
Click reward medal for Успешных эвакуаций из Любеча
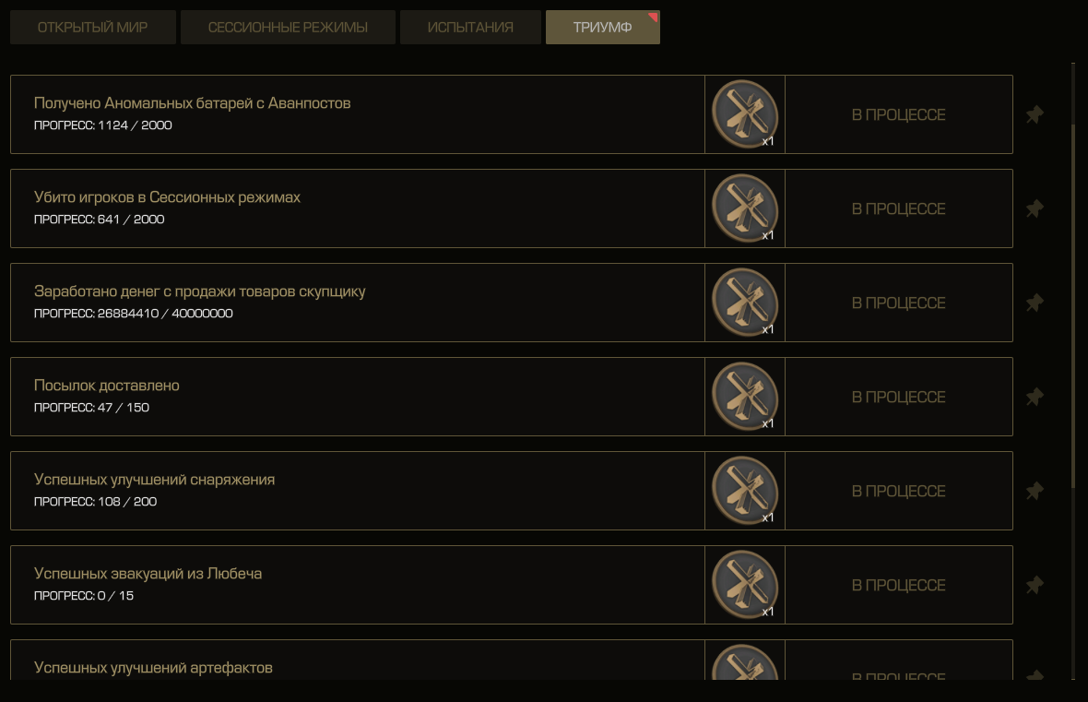click(x=744, y=585)
